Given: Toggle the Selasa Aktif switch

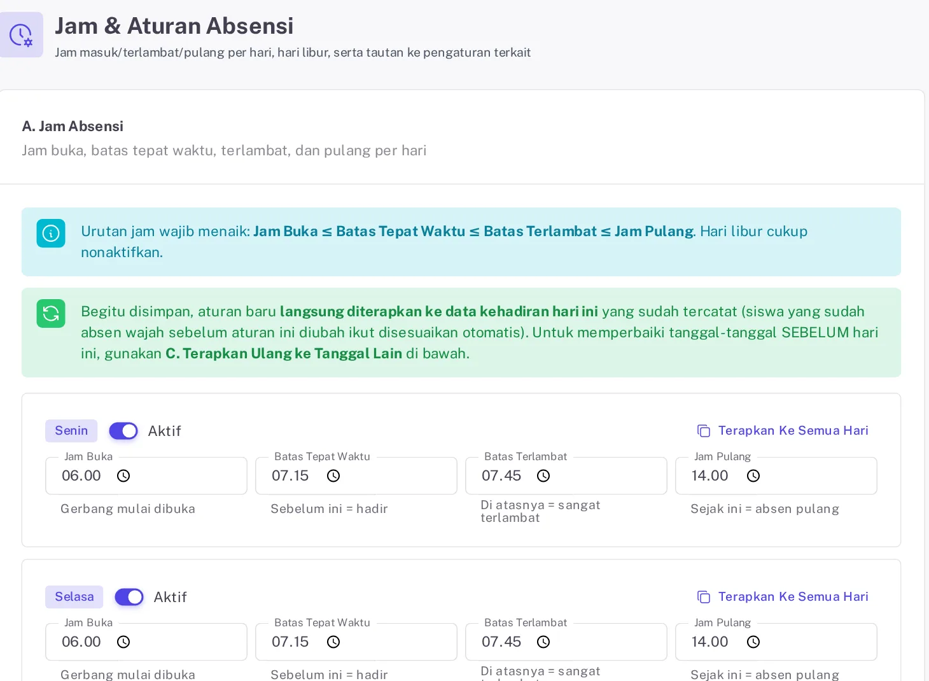Looking at the screenshot, I should (x=129, y=597).
